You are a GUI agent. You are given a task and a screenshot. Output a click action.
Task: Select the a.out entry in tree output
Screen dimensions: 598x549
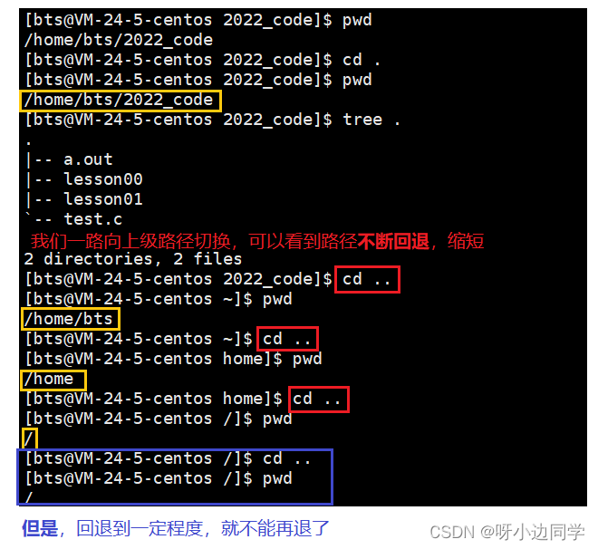[x=88, y=159]
